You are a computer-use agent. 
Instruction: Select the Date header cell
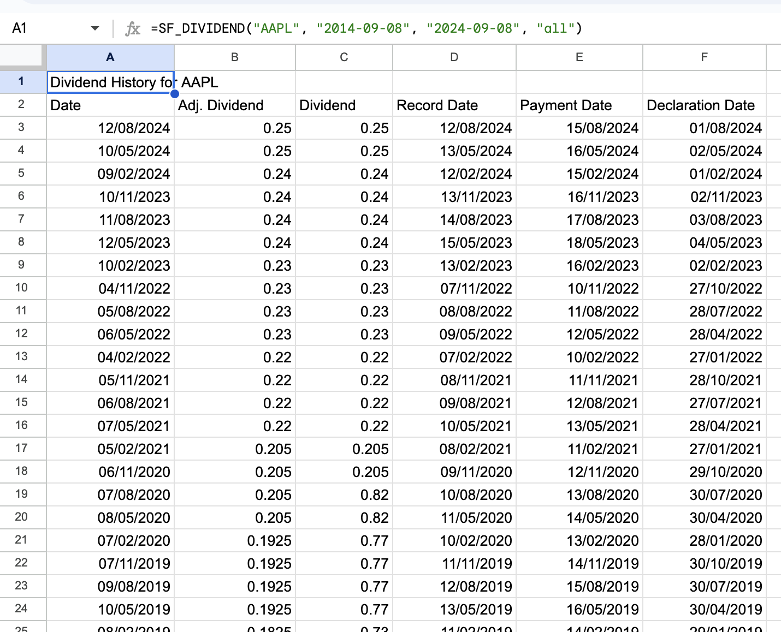(109, 105)
